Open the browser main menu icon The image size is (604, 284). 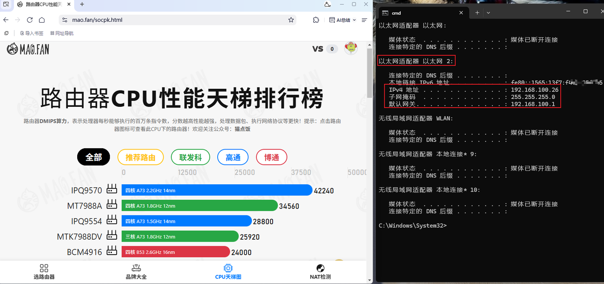tap(364, 20)
